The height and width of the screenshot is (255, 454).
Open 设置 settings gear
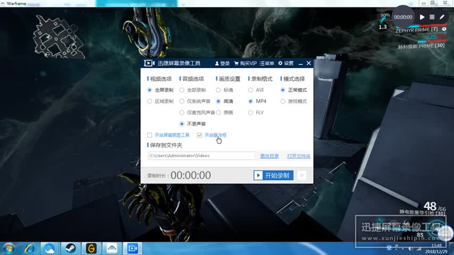click(286, 63)
